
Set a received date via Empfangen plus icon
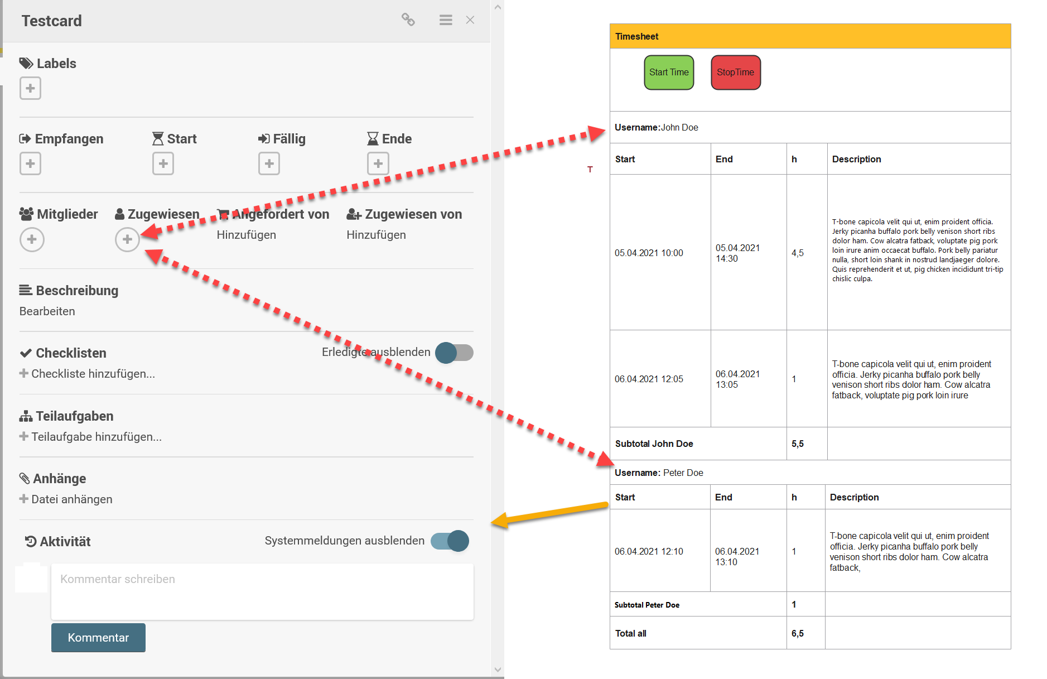[x=30, y=163]
